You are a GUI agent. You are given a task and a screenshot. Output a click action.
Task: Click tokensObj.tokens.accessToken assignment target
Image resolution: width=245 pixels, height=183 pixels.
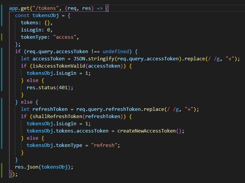pos(68,131)
